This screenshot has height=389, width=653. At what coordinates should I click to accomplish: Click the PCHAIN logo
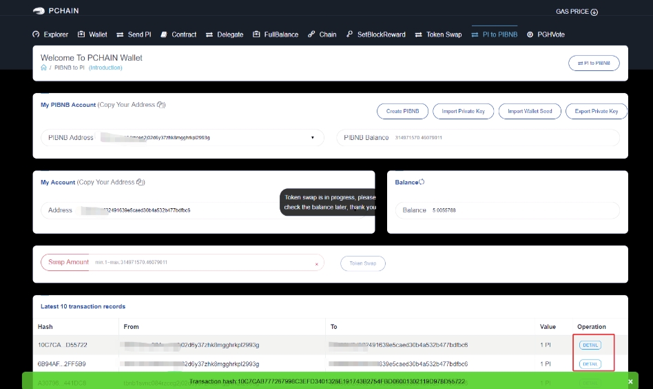coord(58,11)
